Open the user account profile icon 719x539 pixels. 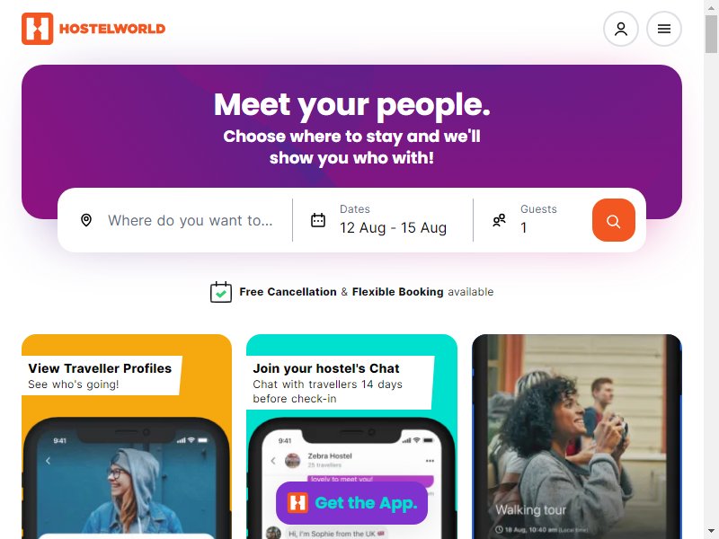pyautogui.click(x=621, y=29)
